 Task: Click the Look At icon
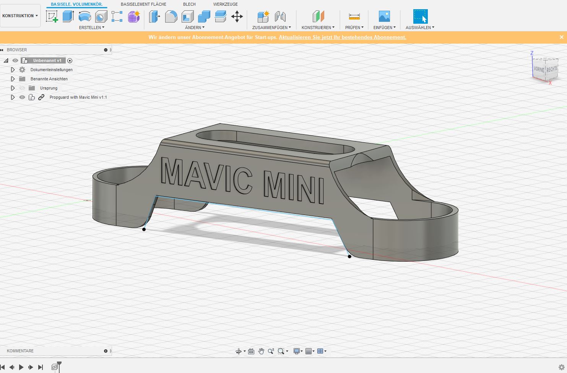251,351
